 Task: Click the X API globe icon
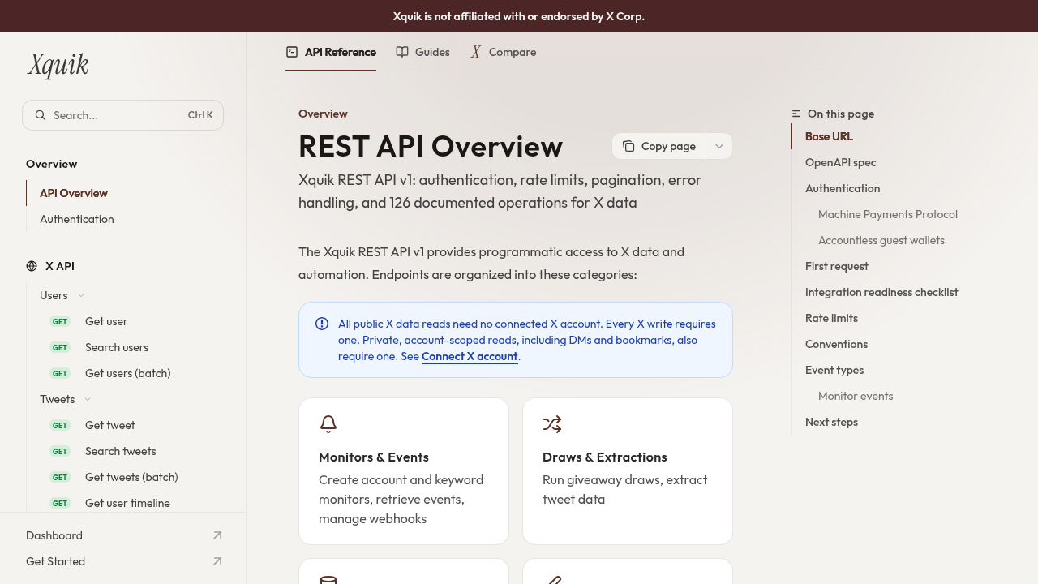click(32, 266)
